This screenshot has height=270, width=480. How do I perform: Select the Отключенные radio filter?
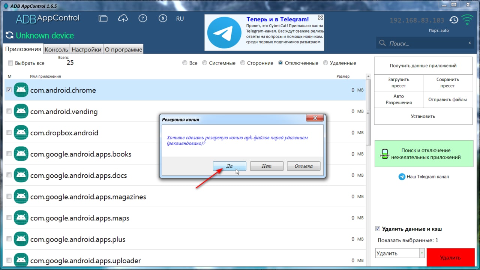[x=280, y=63]
